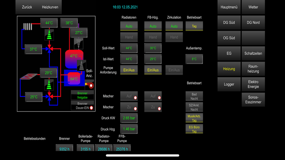Open Heizkurven settings
This screenshot has width=285, height=160.
(x=50, y=7)
